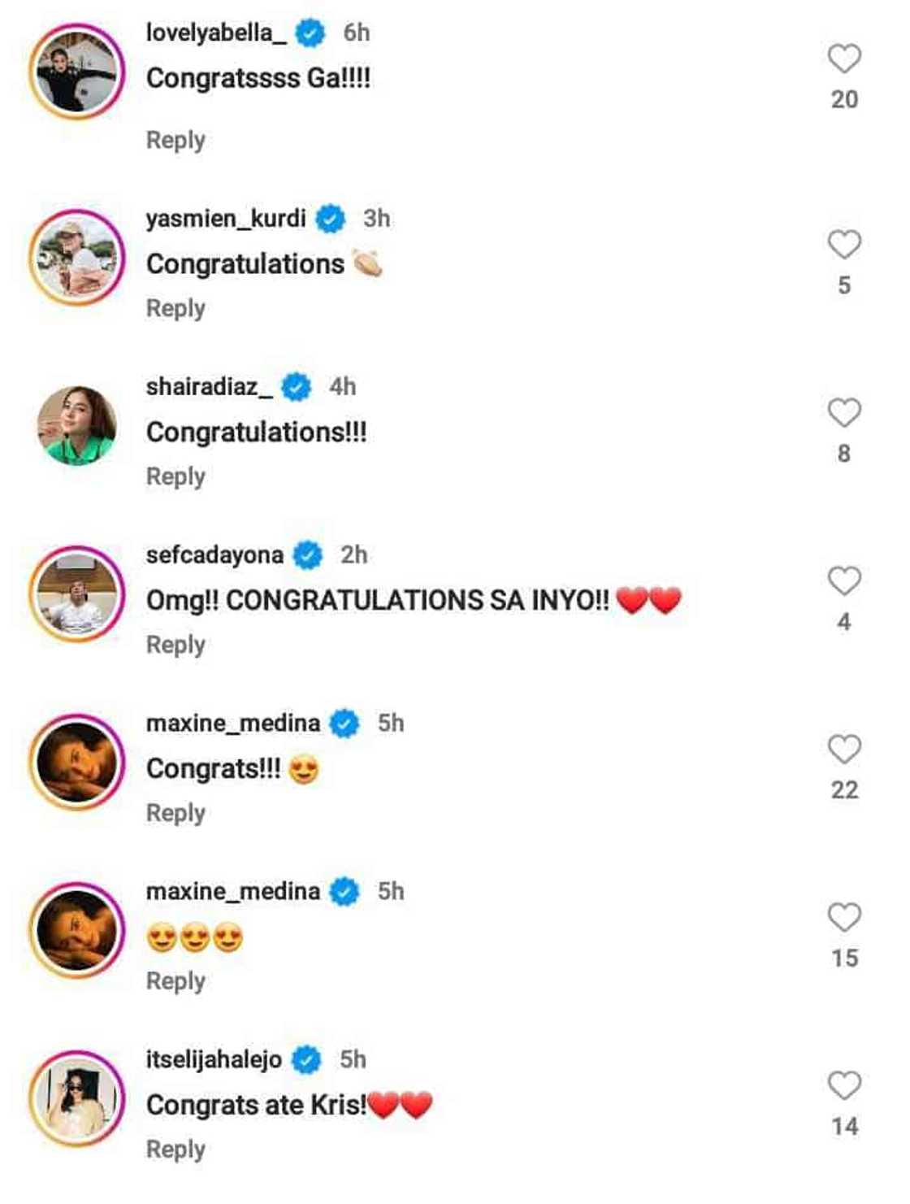This screenshot has width=910, height=1204.
Task: Visit sefcadayona's profile via username
Action: pyautogui.click(x=214, y=554)
